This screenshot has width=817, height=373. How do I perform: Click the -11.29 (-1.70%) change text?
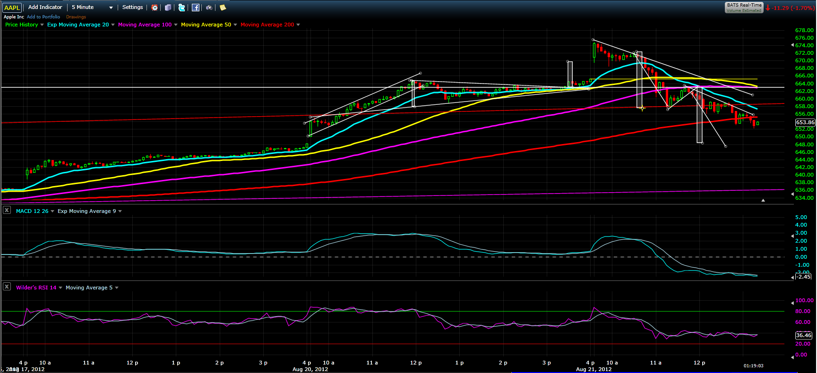tap(793, 8)
